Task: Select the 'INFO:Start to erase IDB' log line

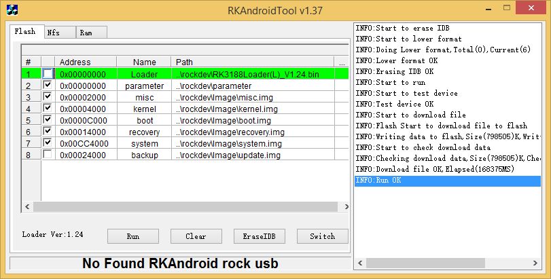Action: pyautogui.click(x=448, y=28)
